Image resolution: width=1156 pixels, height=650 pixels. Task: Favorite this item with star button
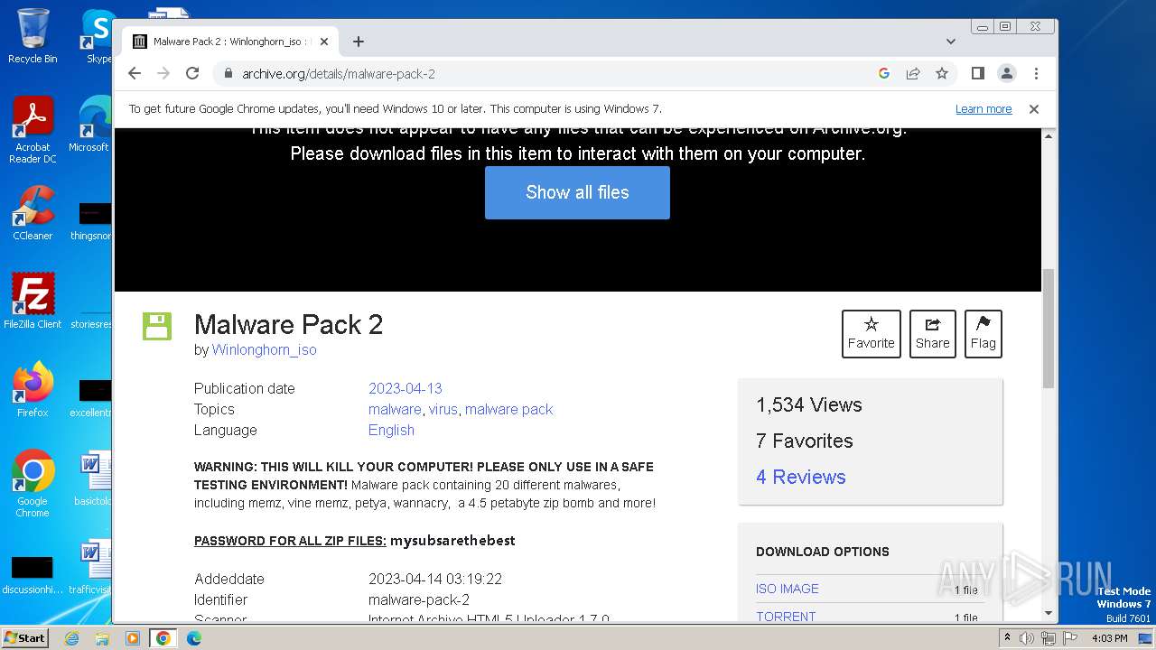[x=872, y=334]
